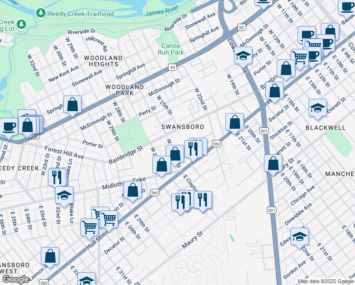
Task: Click the Route 360 shield near Swansboro
Action: pos(216,143)
